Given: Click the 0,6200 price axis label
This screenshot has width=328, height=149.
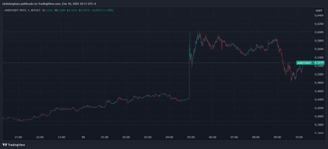Looking at the screenshot, I should [x=319, y=24].
